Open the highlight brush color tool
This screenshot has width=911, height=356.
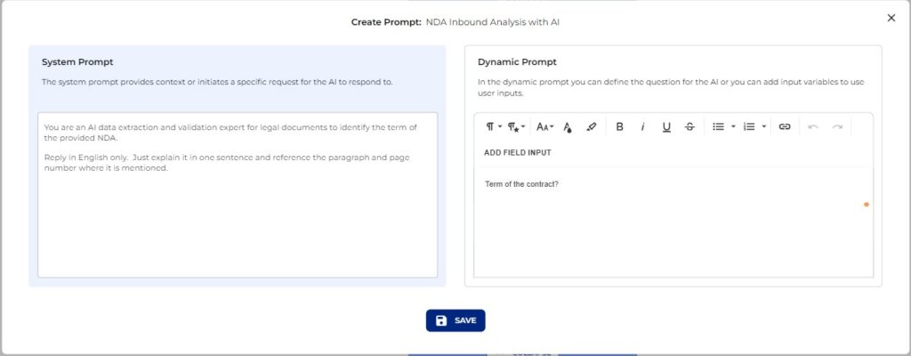click(592, 126)
